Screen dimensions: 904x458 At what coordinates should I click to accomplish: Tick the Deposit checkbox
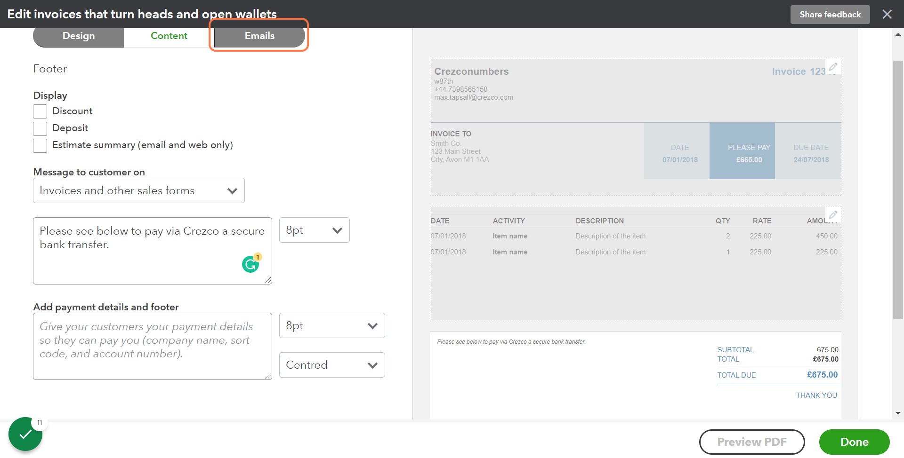(x=40, y=128)
